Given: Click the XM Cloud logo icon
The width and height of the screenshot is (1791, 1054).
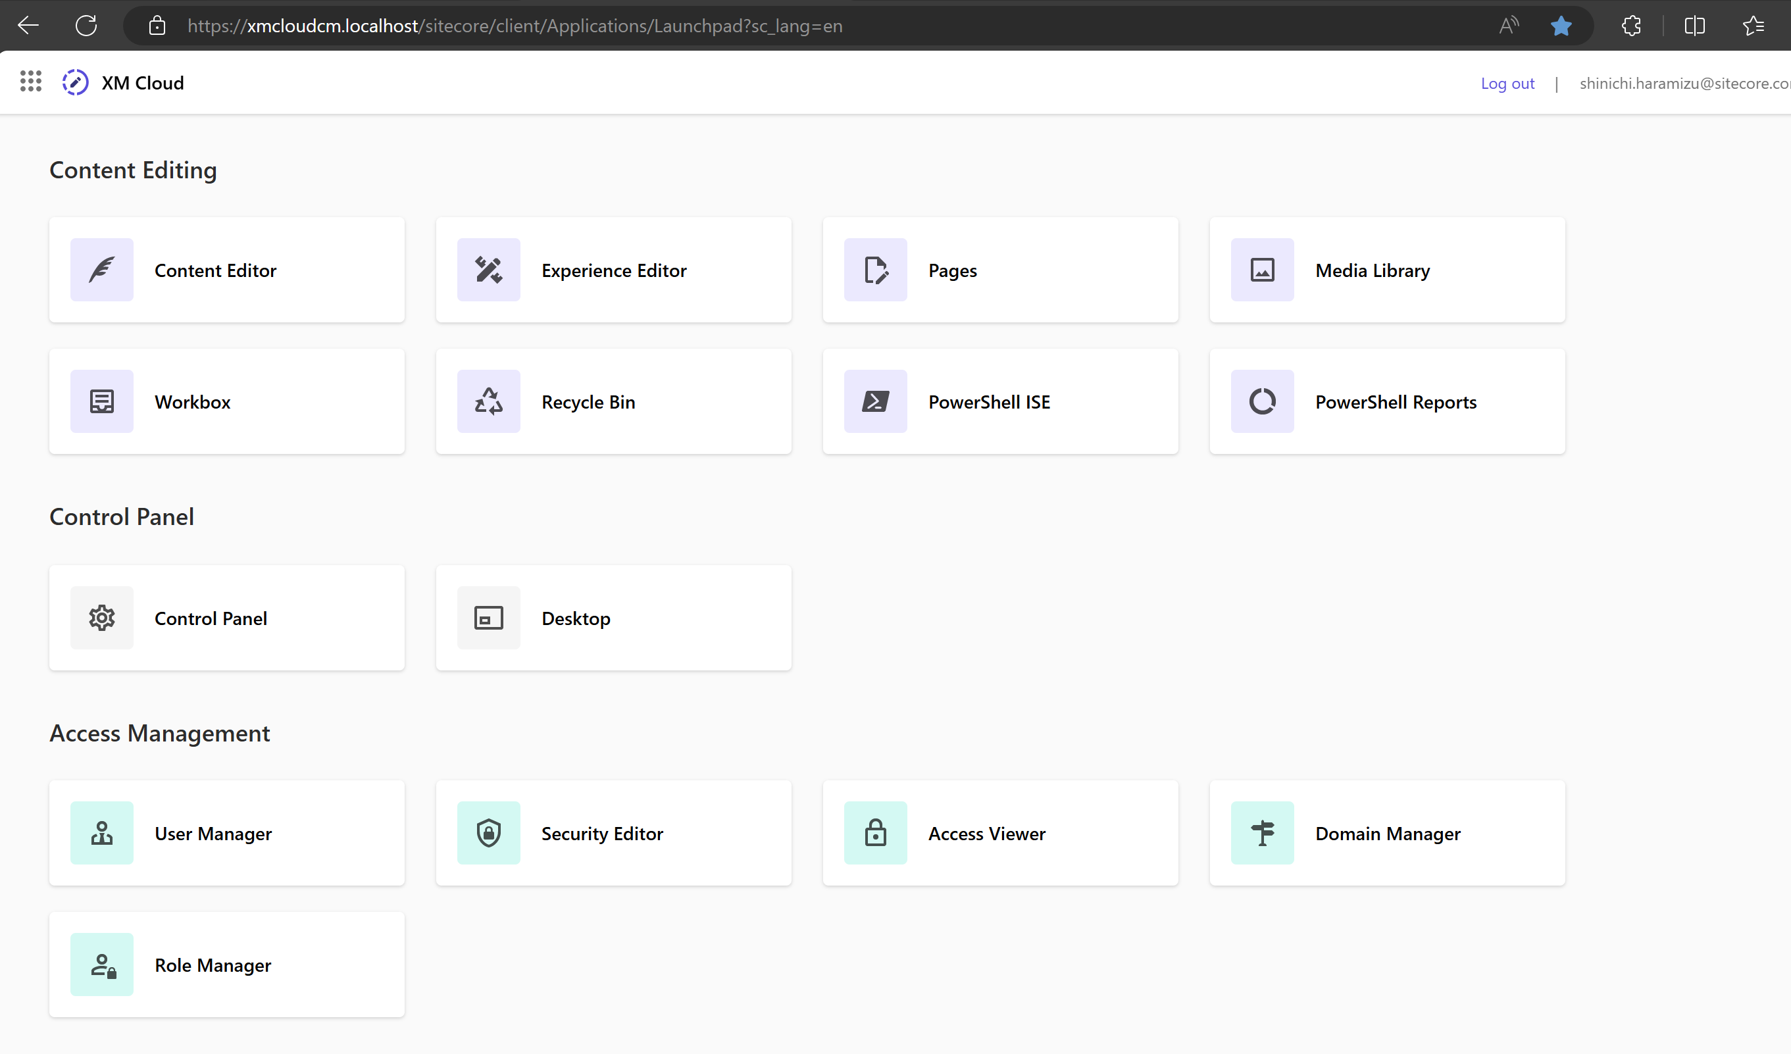Looking at the screenshot, I should point(74,82).
